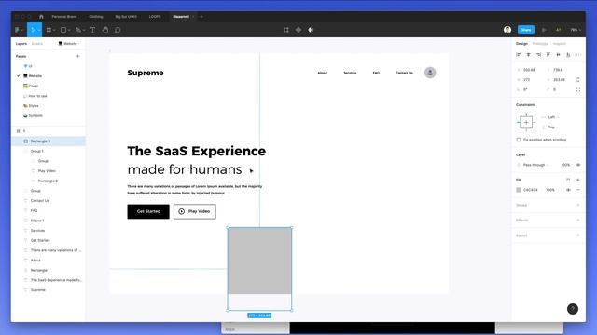This screenshot has width=597, height=335.
Task: Expand Pen tool options arrow
Action: point(83,30)
